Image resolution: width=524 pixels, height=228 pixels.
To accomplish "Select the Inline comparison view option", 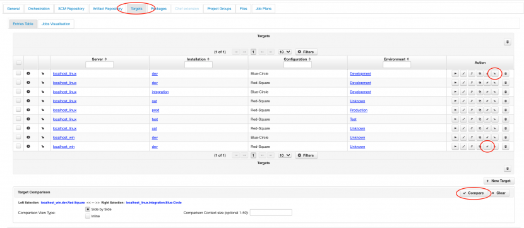I will pos(88,216).
